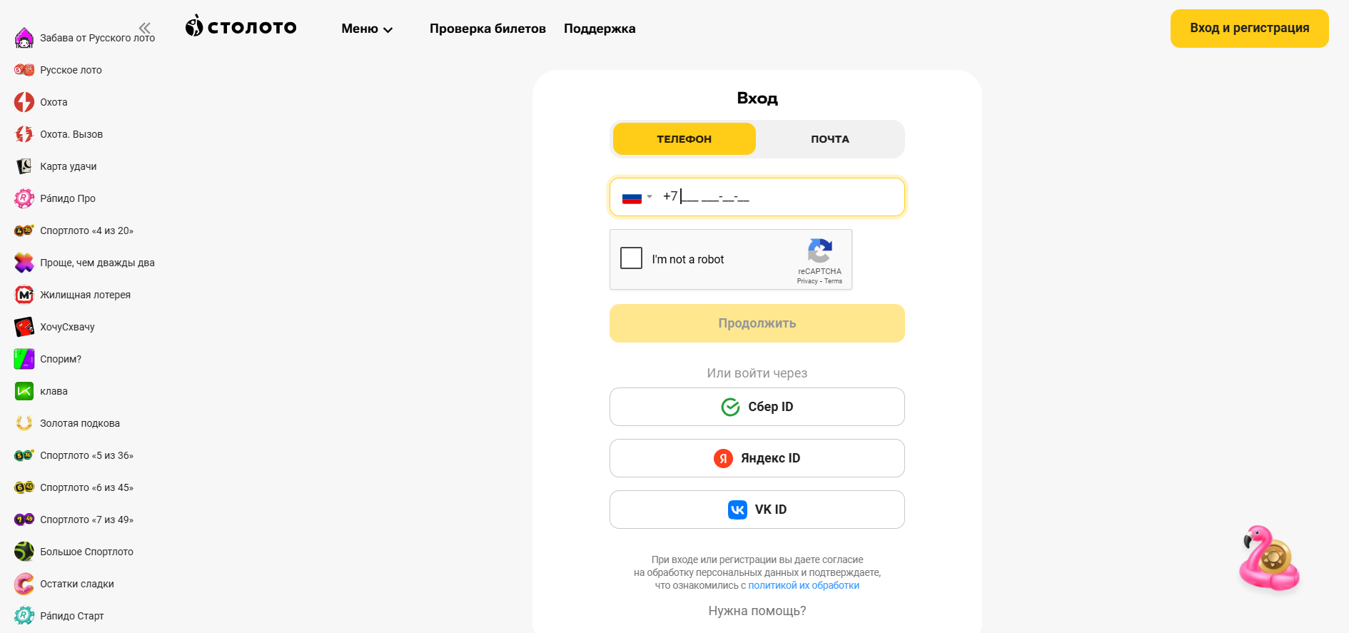Viewport: 1349px width, 633px height.
Task: Open the country code flag selector
Action: pos(637,197)
